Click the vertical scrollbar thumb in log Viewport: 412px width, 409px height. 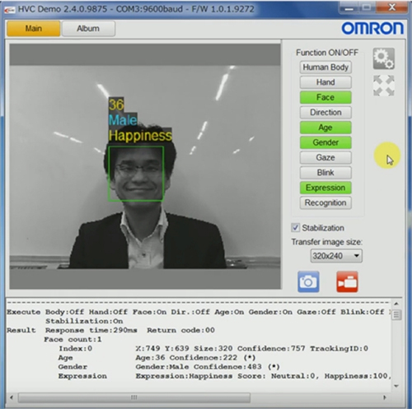[396, 314]
